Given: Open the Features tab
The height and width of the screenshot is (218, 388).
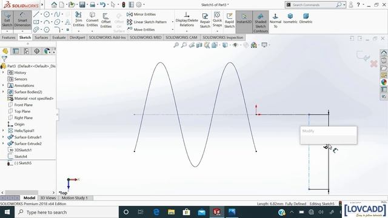Looking at the screenshot, I should click(8, 38).
